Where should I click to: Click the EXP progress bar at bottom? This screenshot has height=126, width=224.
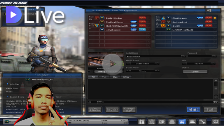(x=77, y=123)
